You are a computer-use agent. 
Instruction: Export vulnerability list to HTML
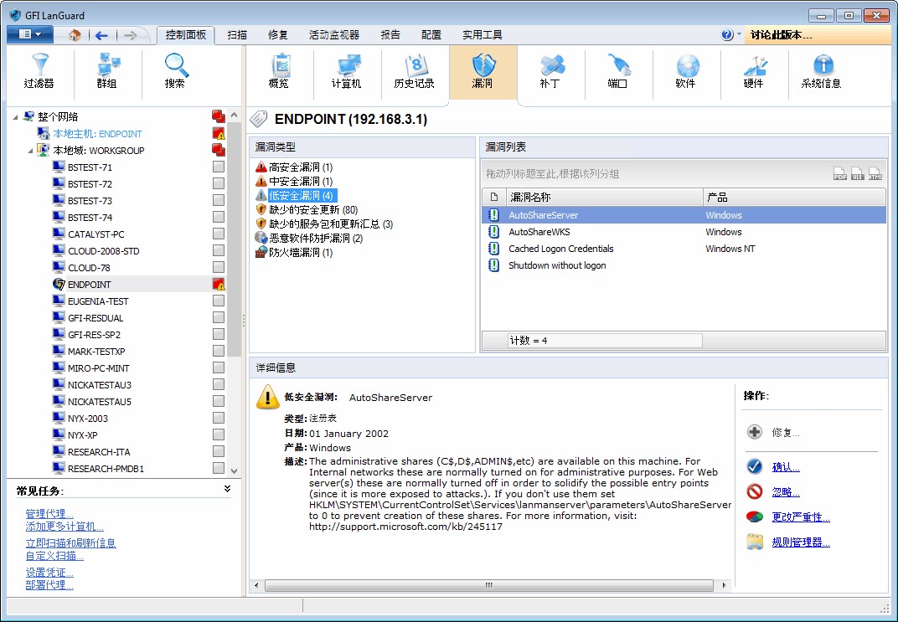tap(875, 173)
